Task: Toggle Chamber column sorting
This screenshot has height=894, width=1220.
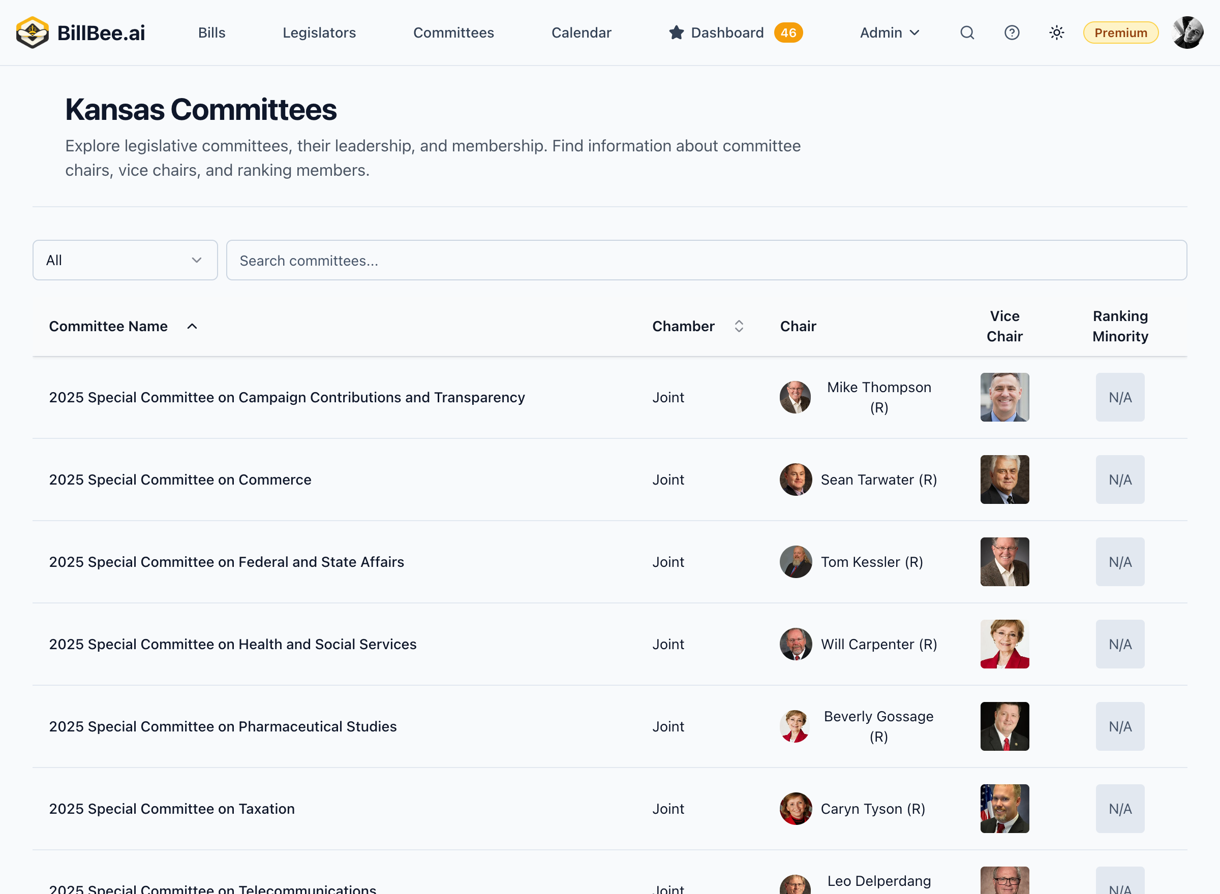Action: tap(739, 326)
